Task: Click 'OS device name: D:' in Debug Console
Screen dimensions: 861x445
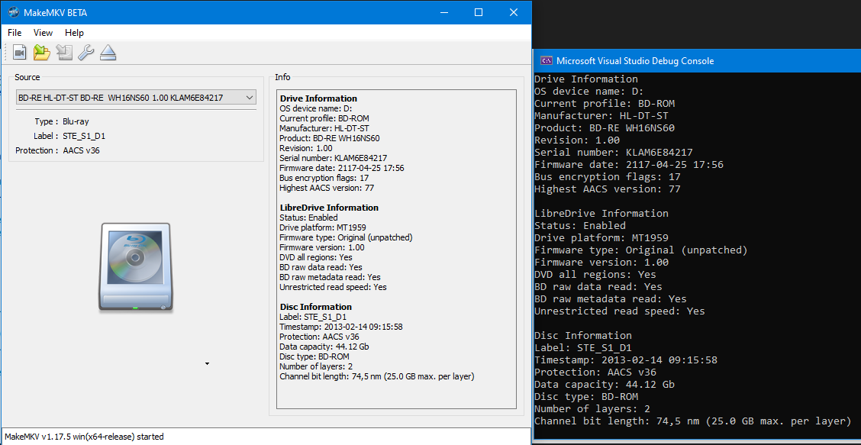Action: [x=589, y=91]
